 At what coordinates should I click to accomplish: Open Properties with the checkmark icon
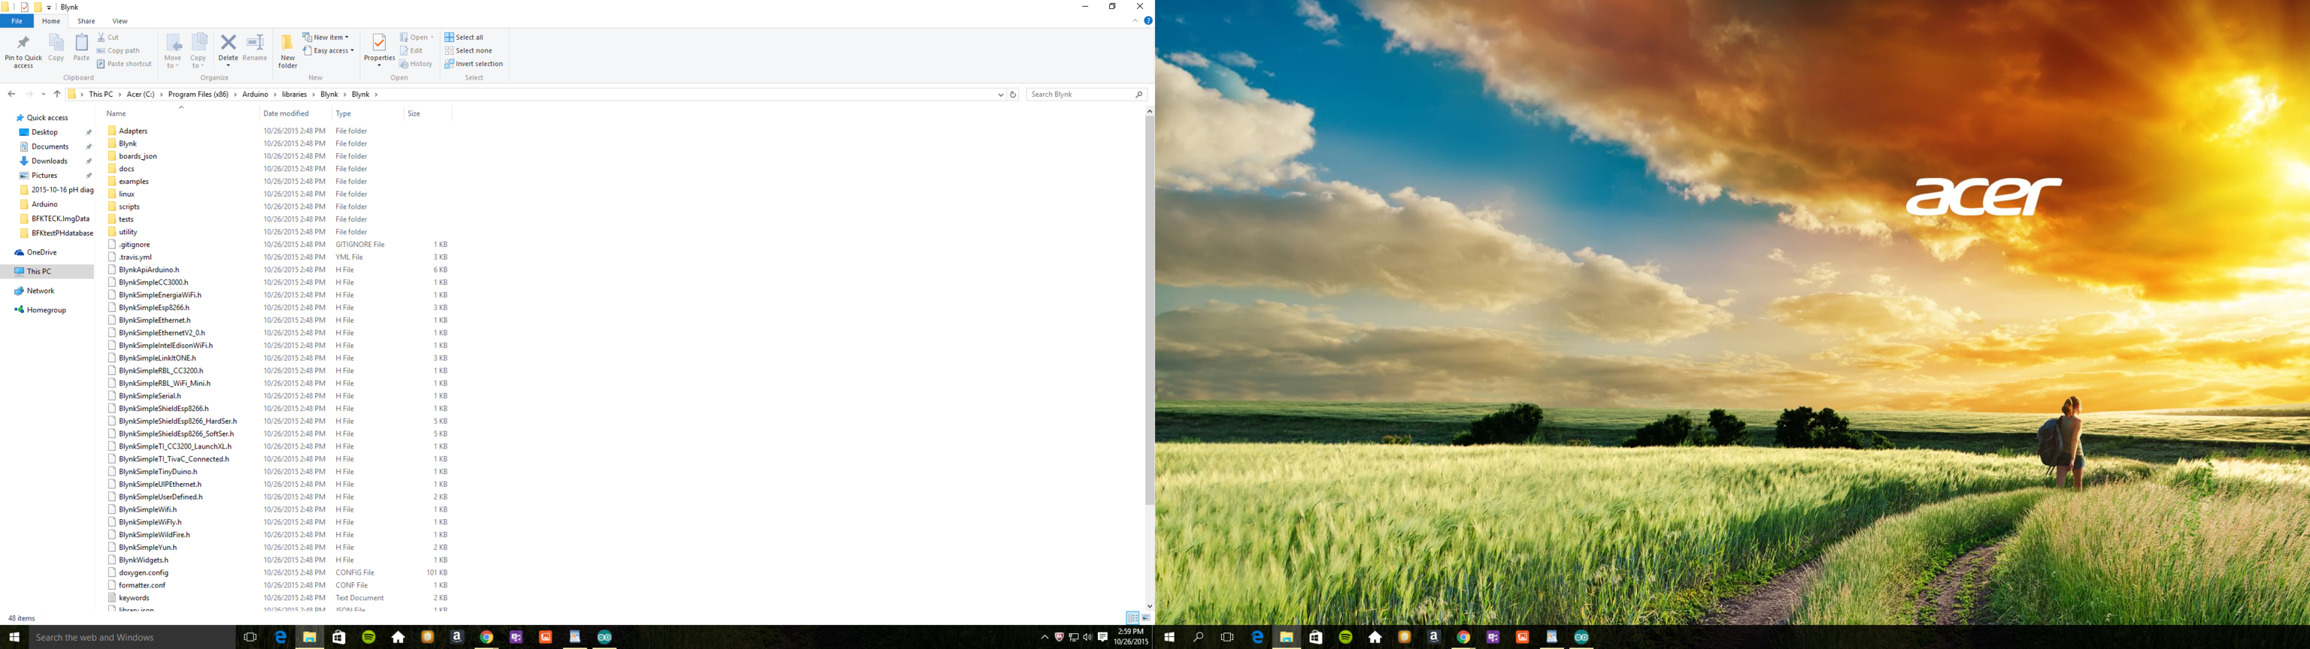(x=379, y=50)
